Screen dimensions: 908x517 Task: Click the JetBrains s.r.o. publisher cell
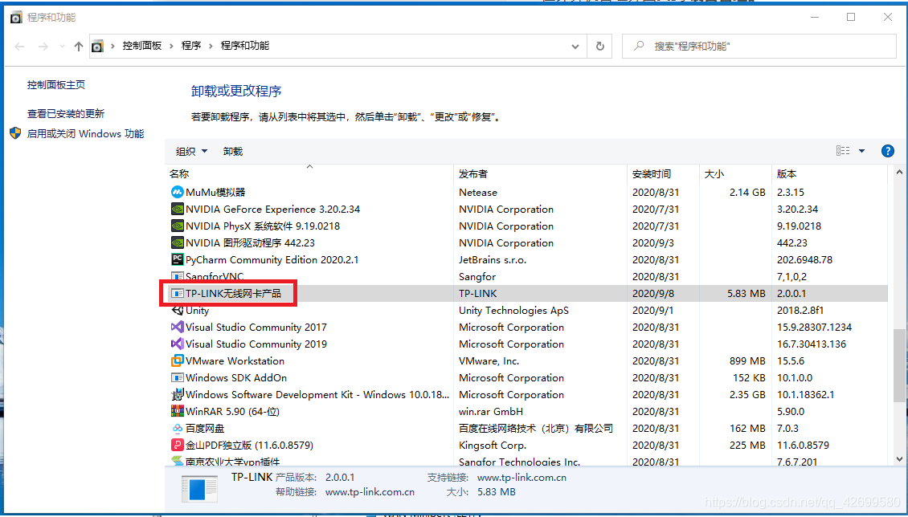point(493,259)
